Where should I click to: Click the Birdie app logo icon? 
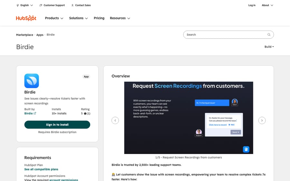point(32,81)
